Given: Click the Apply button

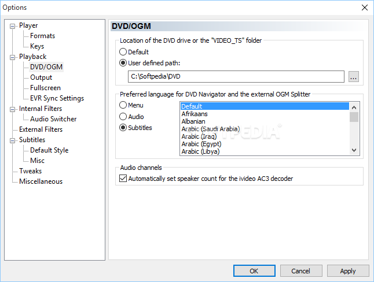Looking at the screenshot, I should [348, 271].
